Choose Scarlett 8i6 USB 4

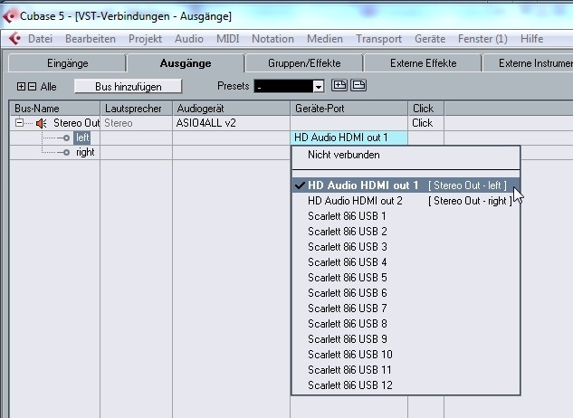pyautogui.click(x=406, y=262)
